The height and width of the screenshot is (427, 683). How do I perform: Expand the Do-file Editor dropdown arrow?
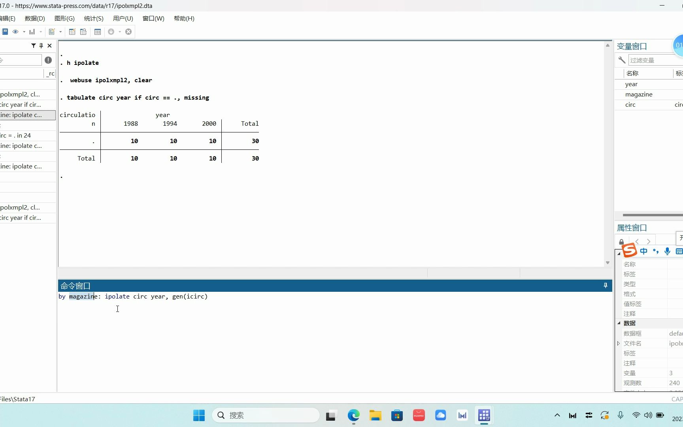point(60,32)
